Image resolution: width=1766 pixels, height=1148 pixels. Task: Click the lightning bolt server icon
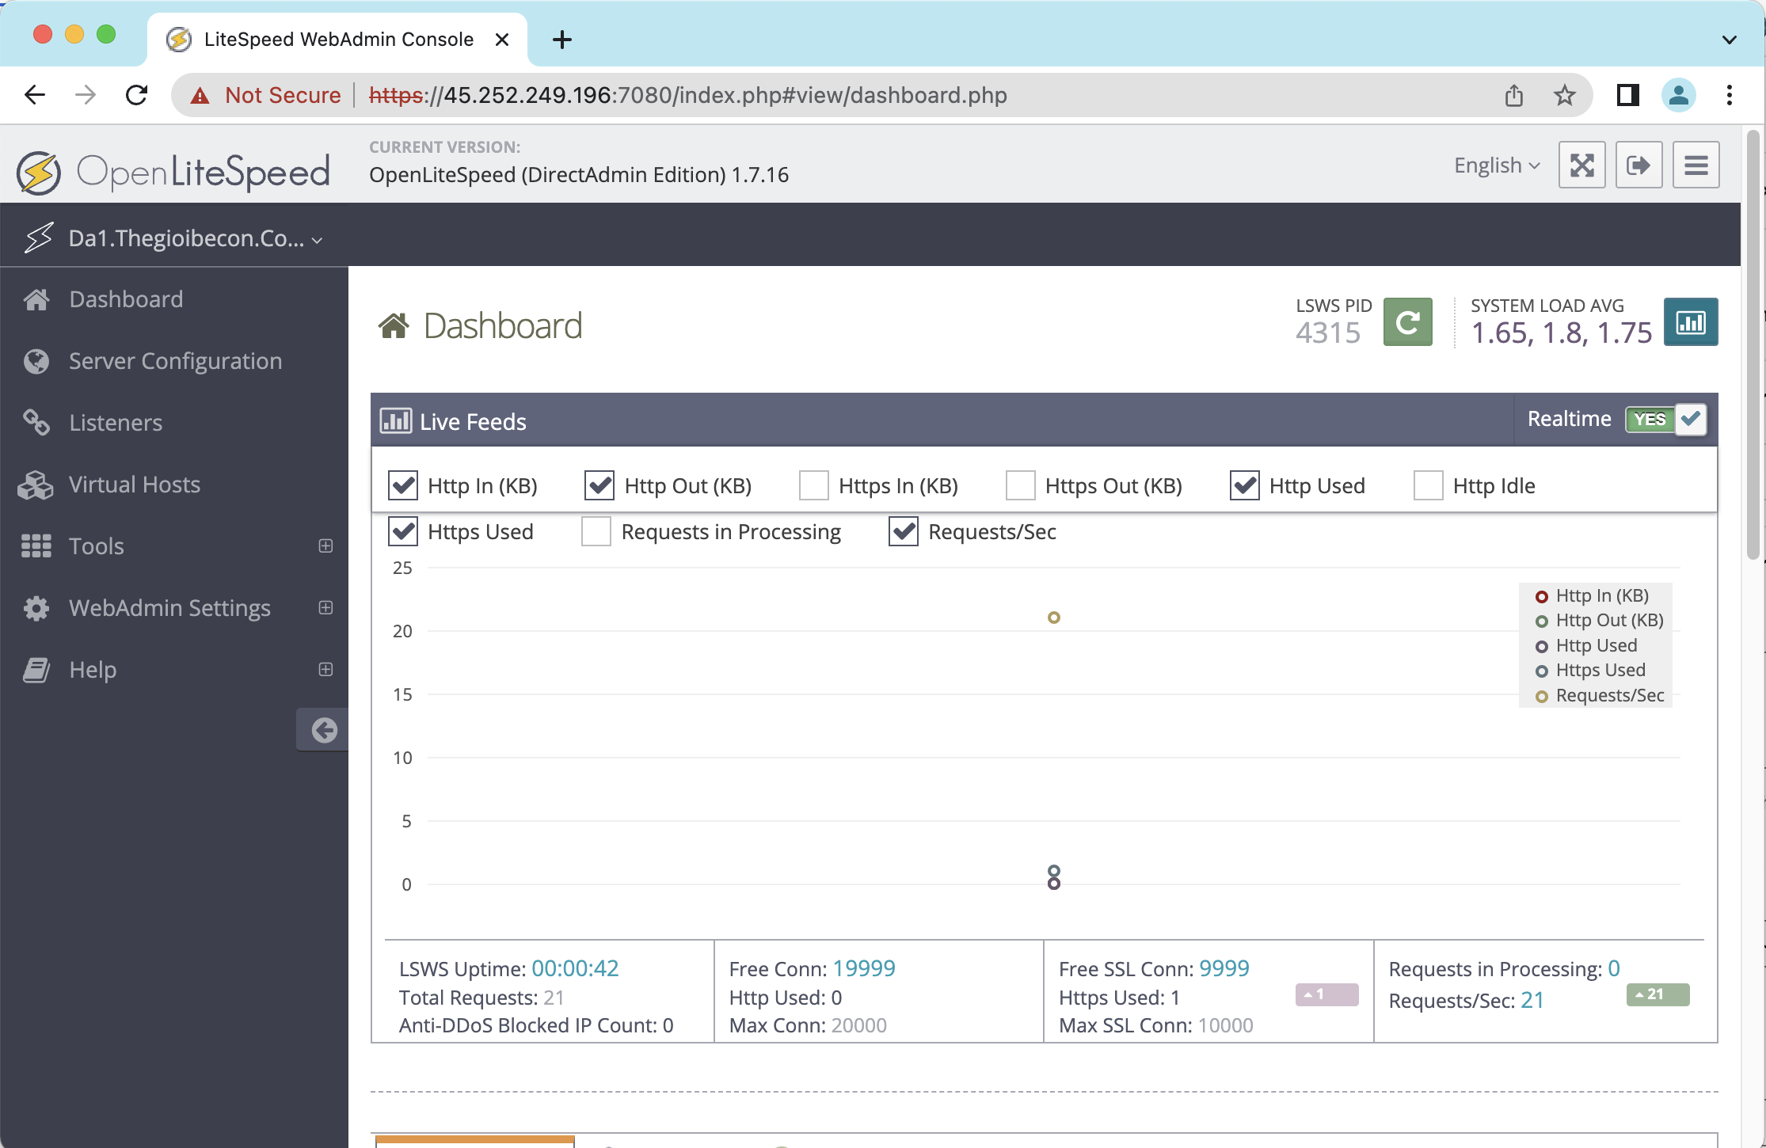(x=38, y=237)
